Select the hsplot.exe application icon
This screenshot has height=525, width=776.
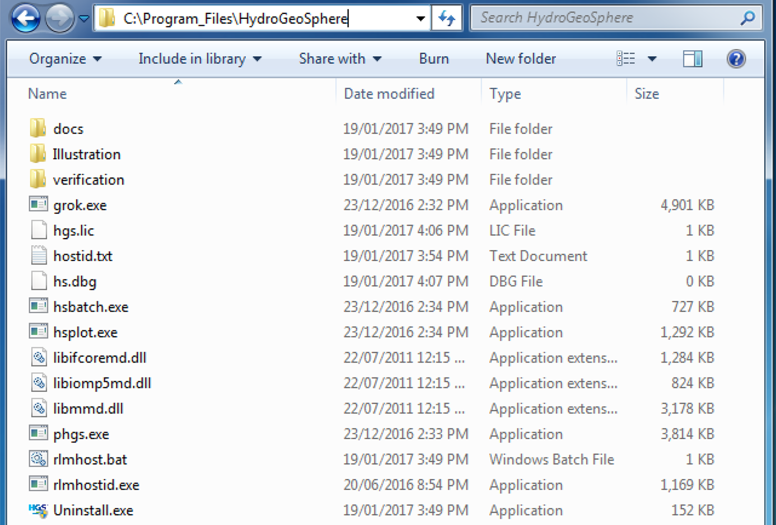coord(38,331)
